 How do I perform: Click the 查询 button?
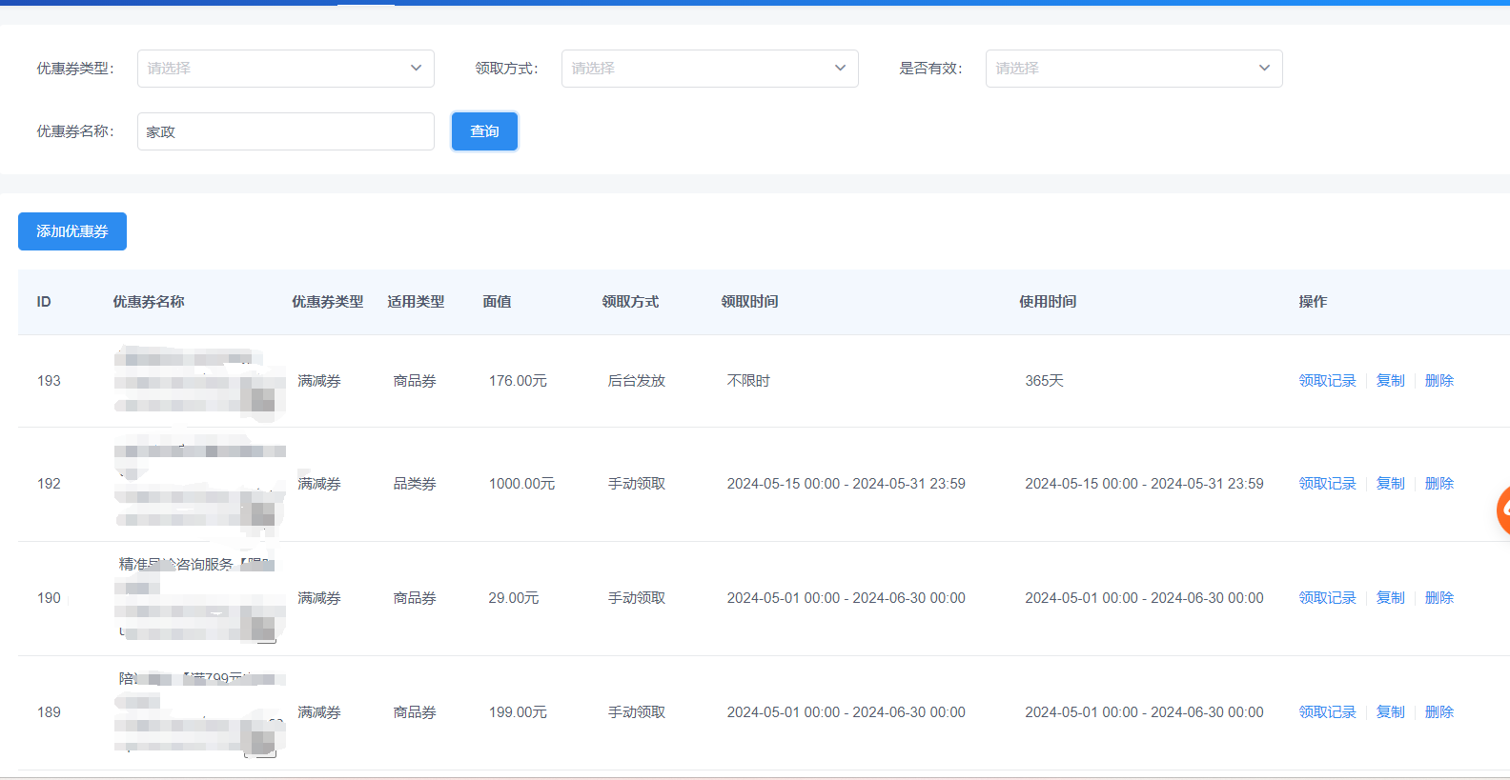coord(484,131)
